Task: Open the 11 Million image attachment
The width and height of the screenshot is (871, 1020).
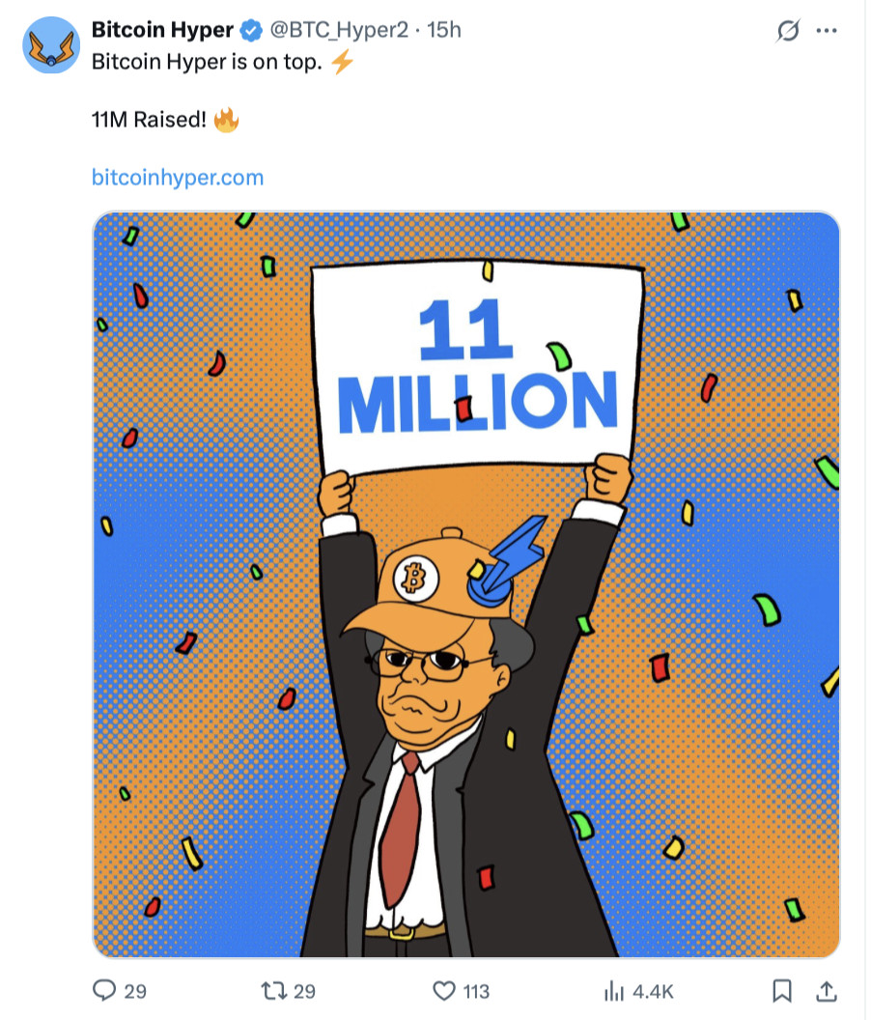Action: point(465,584)
